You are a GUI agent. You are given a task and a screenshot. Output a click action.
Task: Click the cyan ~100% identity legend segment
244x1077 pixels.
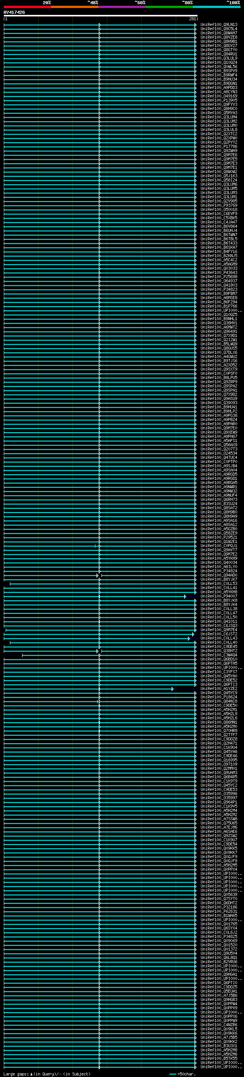(x=217, y=7)
